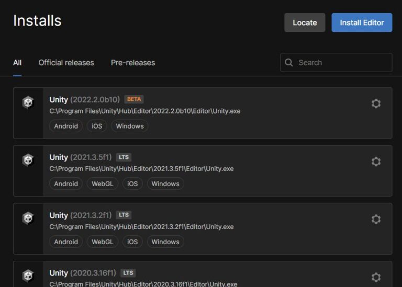This screenshot has width=402, height=287.
Task: Click the BETA badge on Unity 2022.2.0b10
Action: [x=134, y=99]
